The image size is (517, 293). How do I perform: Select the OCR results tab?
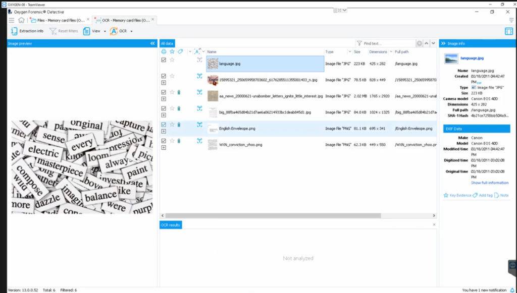click(x=171, y=225)
